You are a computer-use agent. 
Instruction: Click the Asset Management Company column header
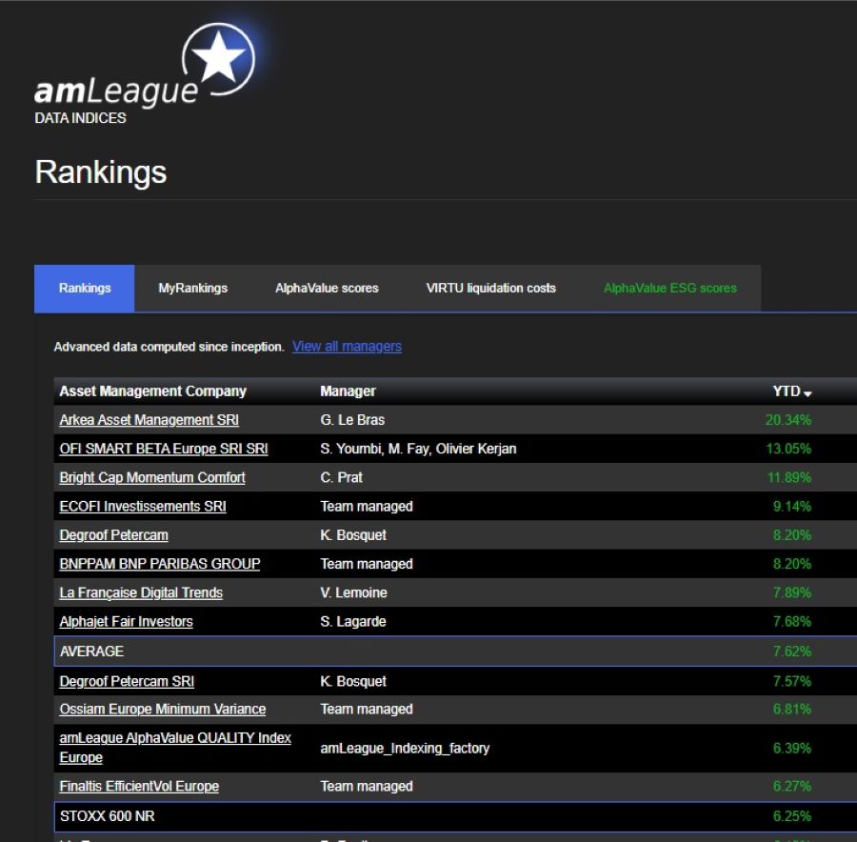[x=153, y=391]
